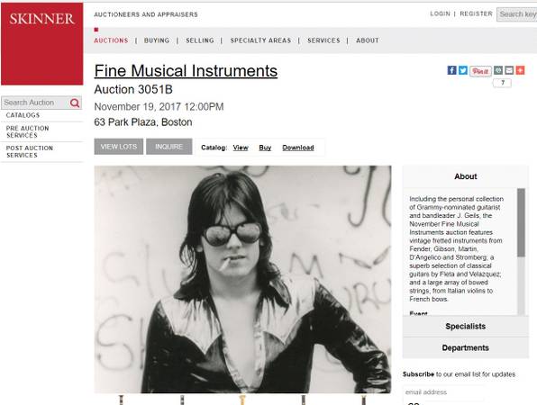Click the green print share icon
Image resolution: width=537 pixels, height=405 pixels.
pyautogui.click(x=498, y=70)
